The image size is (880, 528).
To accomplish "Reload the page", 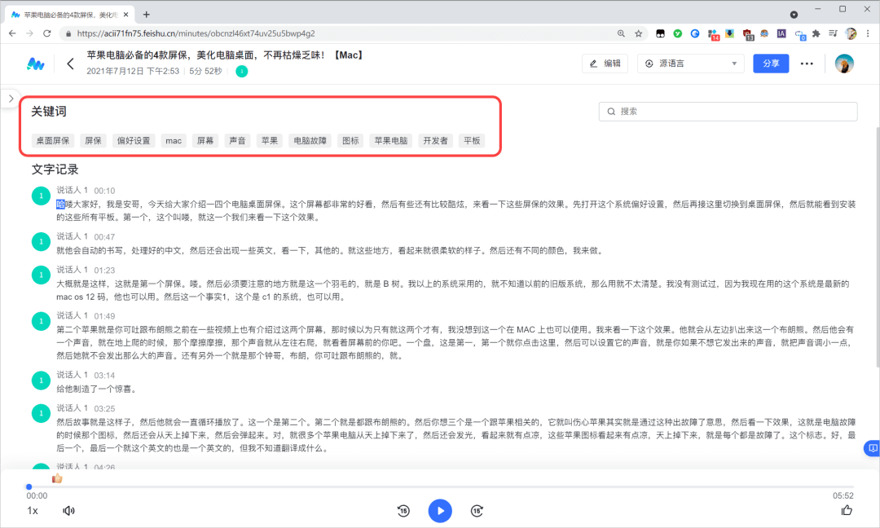I will coord(47,33).
